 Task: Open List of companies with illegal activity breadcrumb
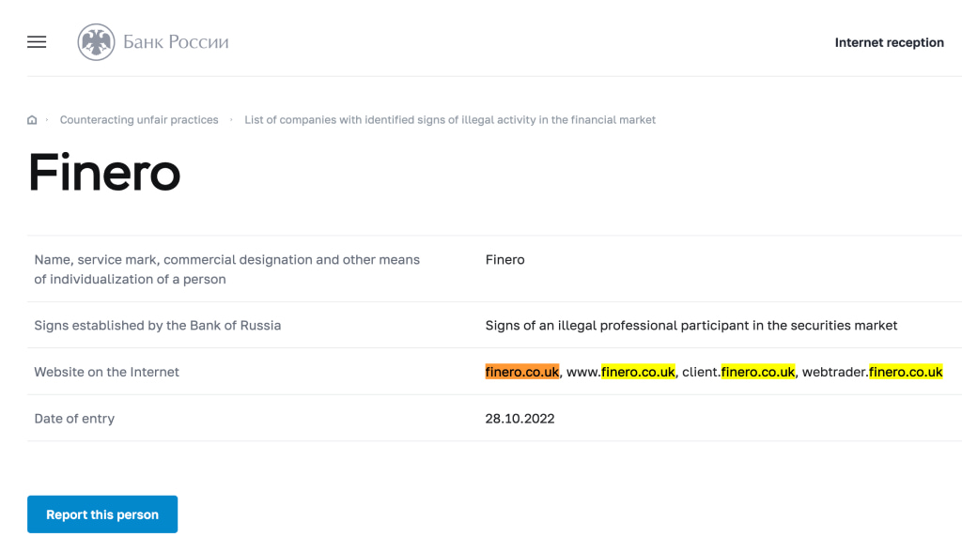(x=450, y=119)
